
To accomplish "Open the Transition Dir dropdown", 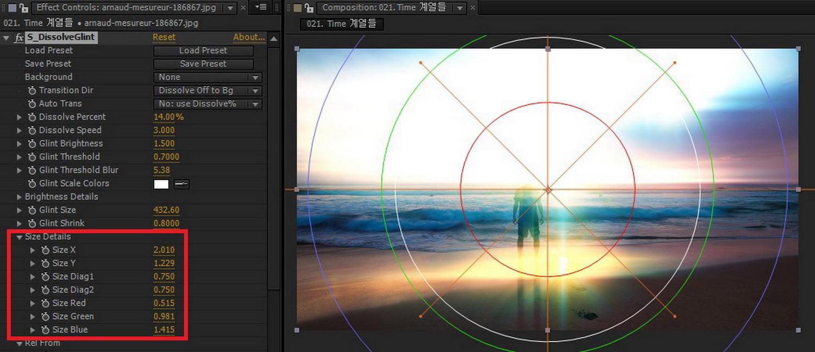I will coord(208,91).
